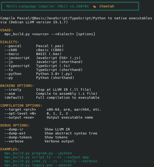This screenshot has width=154, height=167.
Task: Click the --dump-ast debug option
Action: pos(15,133)
